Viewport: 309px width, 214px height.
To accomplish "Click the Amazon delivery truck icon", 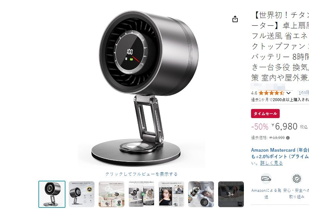I will coord(266,179).
